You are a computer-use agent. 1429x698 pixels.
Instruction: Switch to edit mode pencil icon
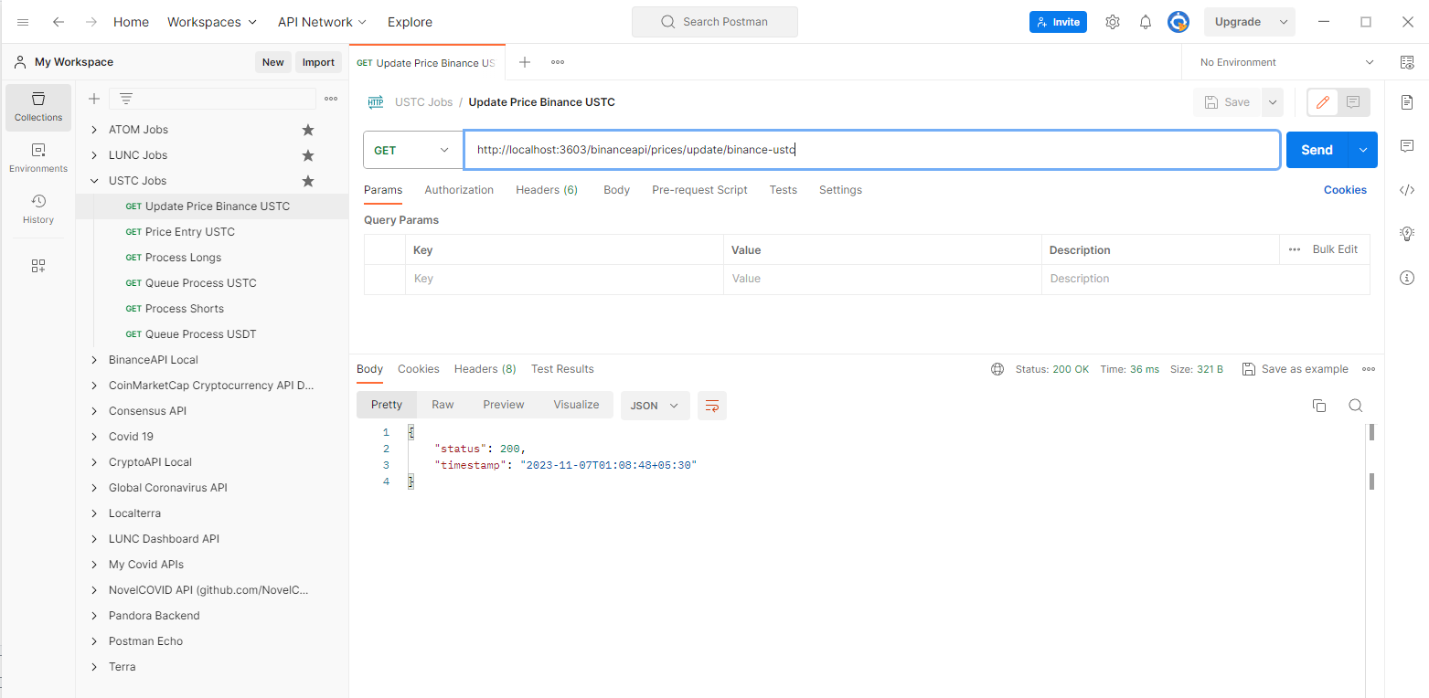[1323, 102]
